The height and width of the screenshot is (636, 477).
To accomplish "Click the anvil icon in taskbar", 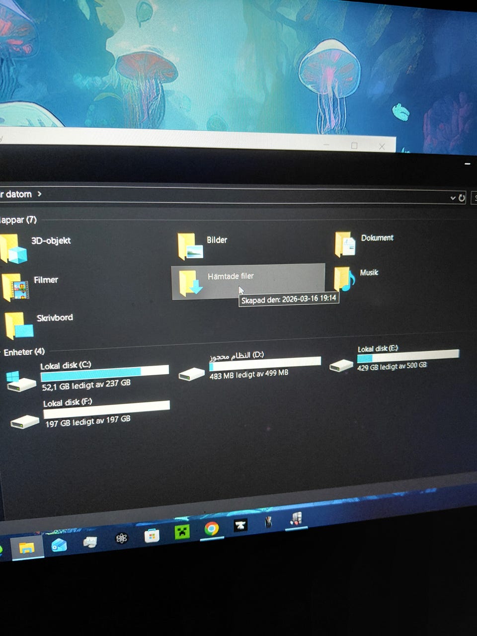I will point(240,526).
